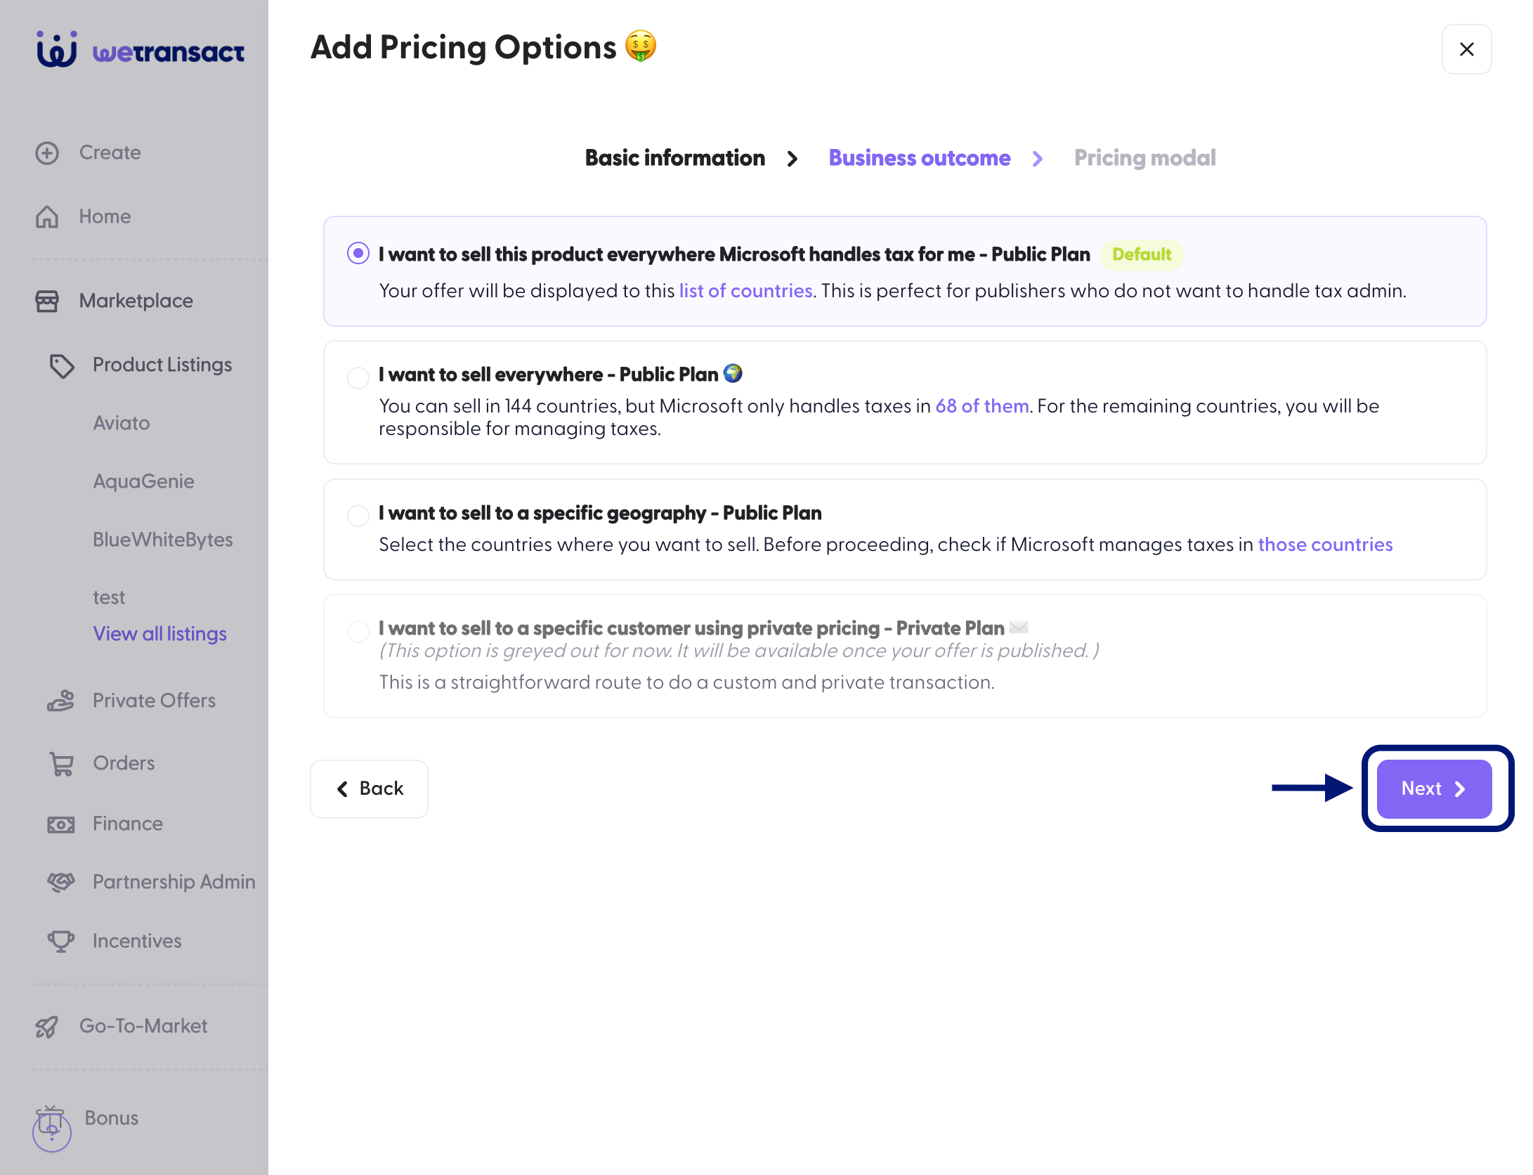Open View all listings link

(x=160, y=634)
